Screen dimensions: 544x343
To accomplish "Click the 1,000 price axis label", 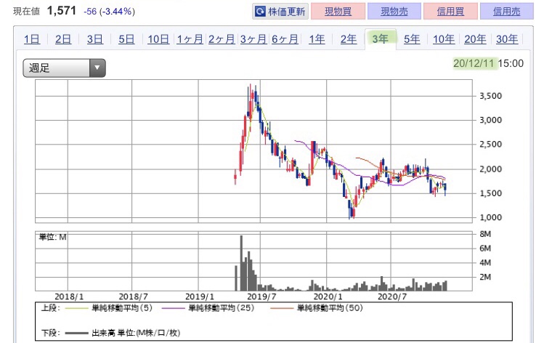I will coord(490,218).
